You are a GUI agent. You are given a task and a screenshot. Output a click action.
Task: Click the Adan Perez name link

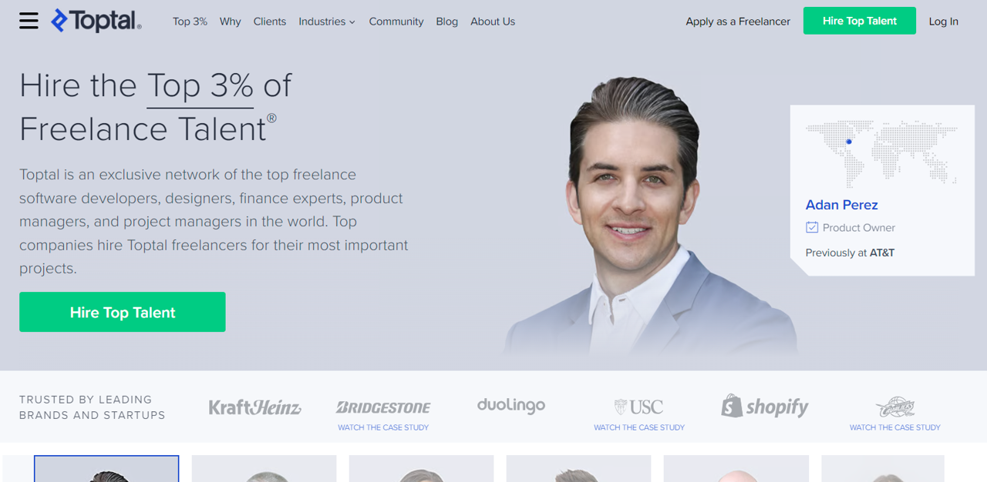[841, 205]
